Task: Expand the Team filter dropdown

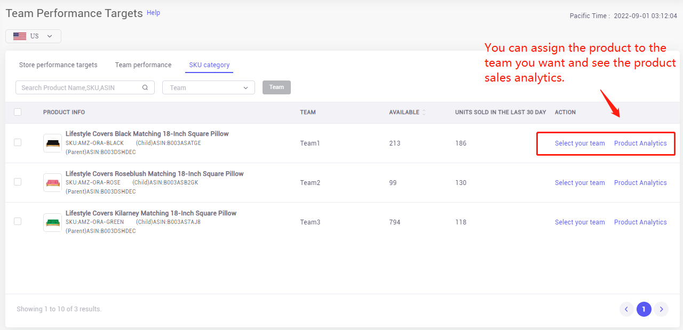Action: coord(209,88)
